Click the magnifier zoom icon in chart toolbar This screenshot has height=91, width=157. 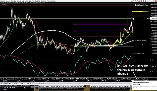(x=133, y=1)
